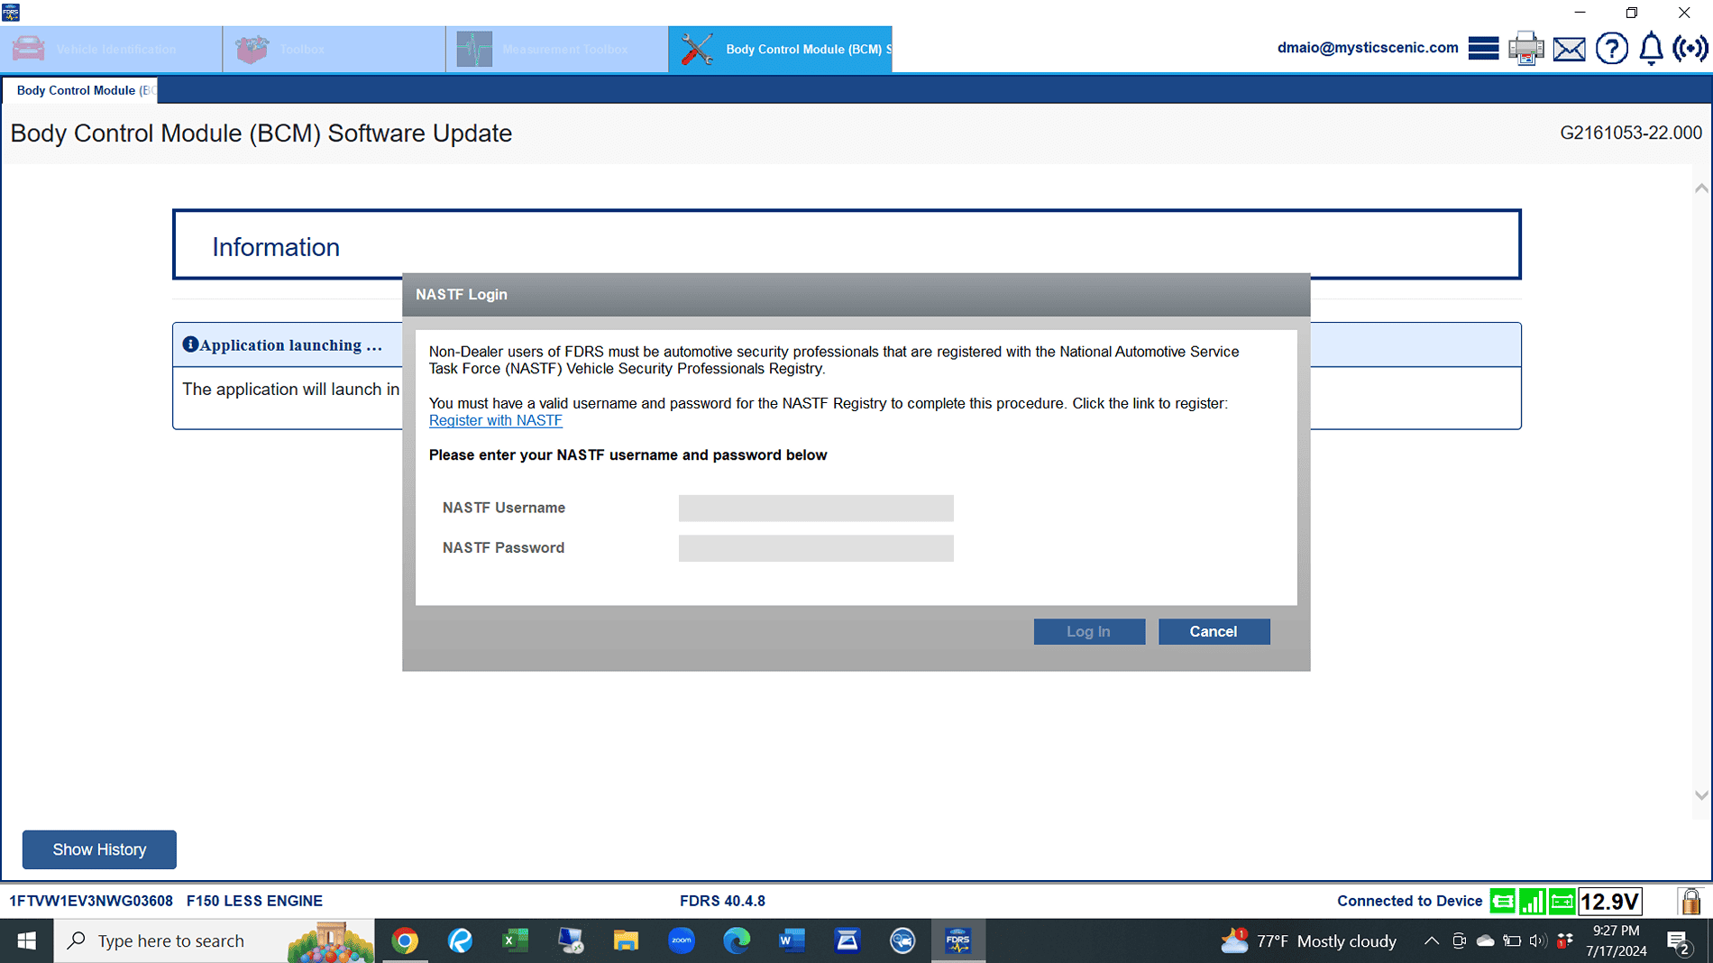Image resolution: width=1713 pixels, height=963 pixels.
Task: Click the FDRS logo in title bar
Action: (x=11, y=12)
